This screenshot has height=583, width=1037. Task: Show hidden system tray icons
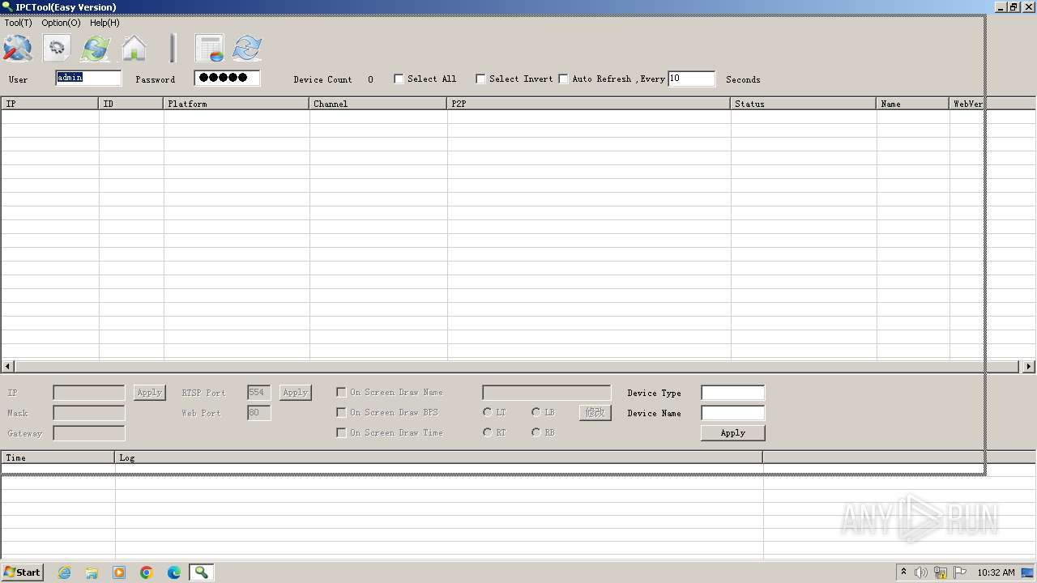click(x=903, y=572)
